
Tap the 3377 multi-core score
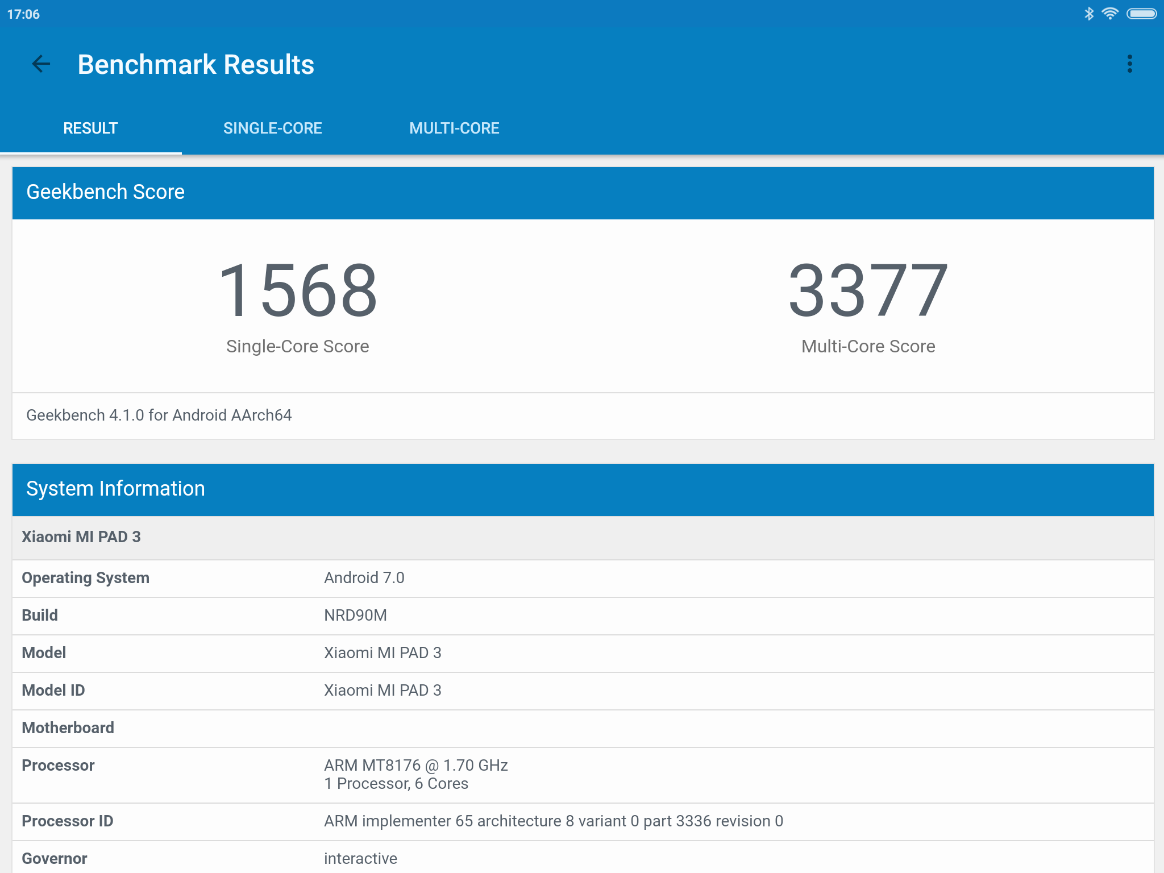(868, 290)
